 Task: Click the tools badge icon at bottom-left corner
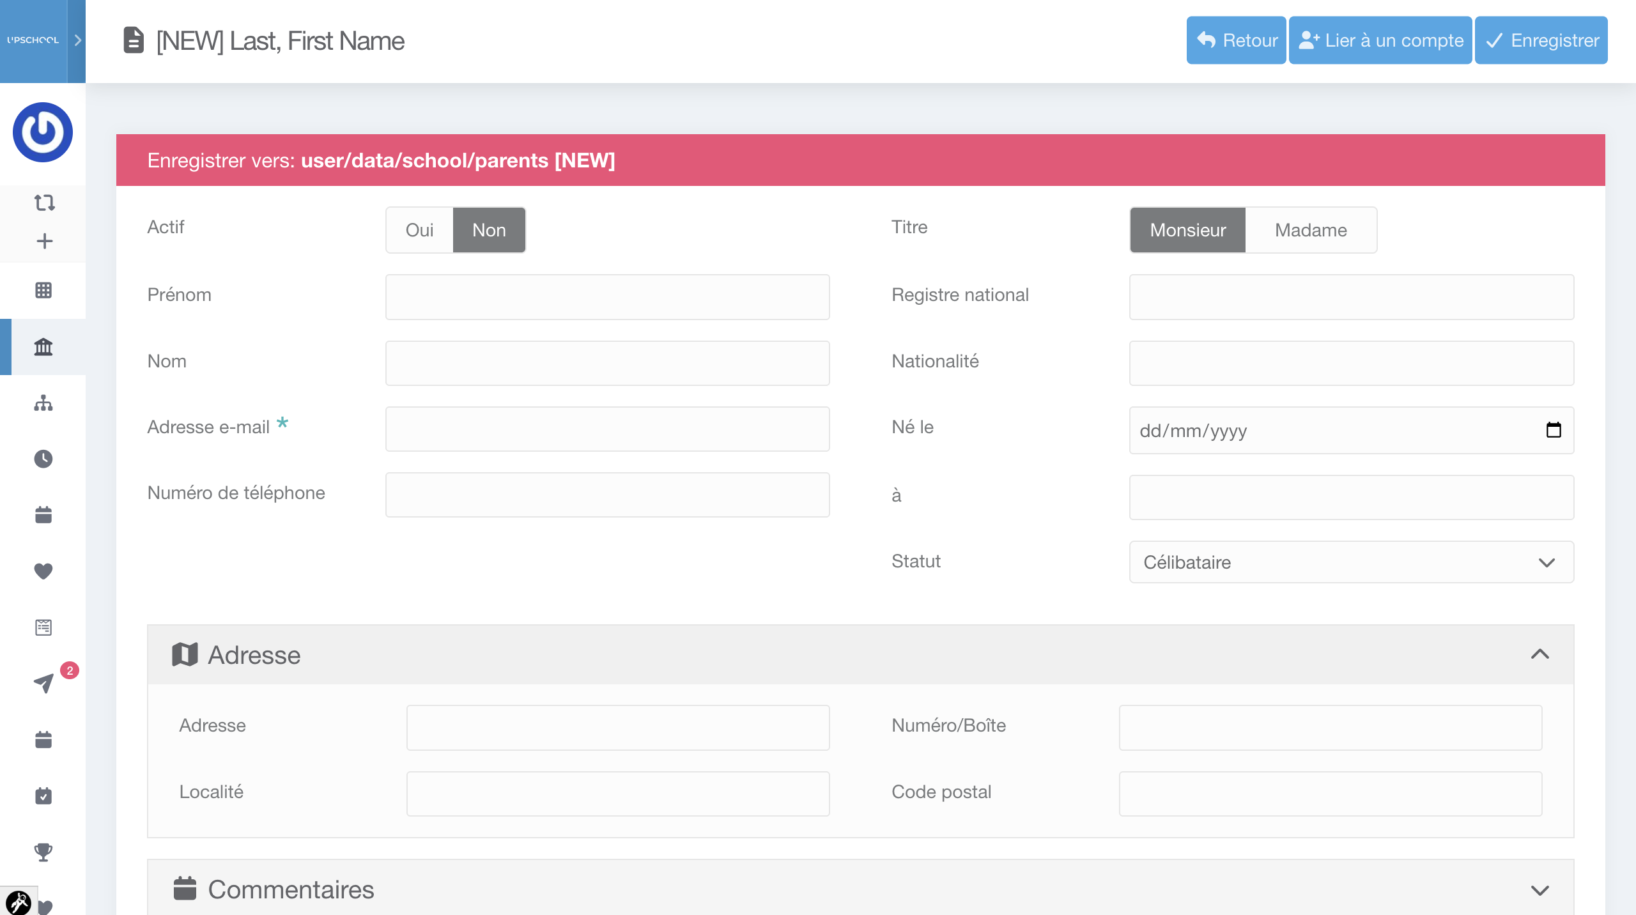pos(18,902)
